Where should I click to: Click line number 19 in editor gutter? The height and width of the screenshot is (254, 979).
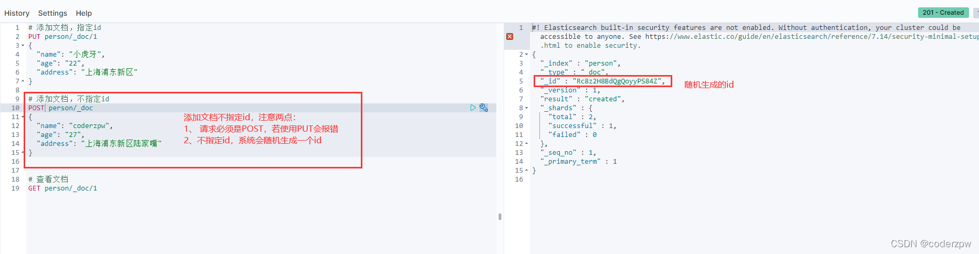point(15,188)
